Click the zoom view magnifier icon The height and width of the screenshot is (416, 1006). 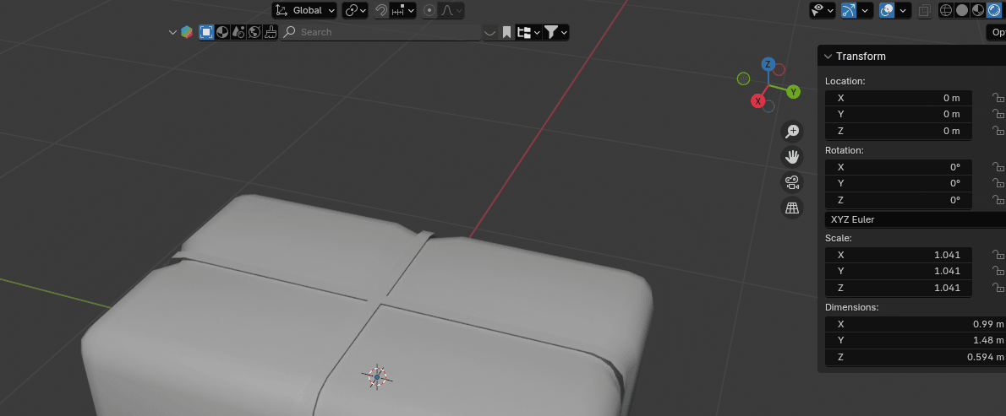click(x=792, y=131)
